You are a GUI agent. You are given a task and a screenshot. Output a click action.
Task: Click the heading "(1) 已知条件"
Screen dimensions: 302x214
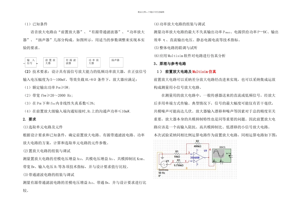coord(36,24)
